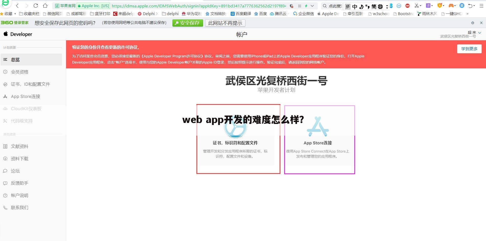The height and width of the screenshot is (241, 486).
Task: Click the App Store A-shaped icon on the card
Action: coord(318,126)
